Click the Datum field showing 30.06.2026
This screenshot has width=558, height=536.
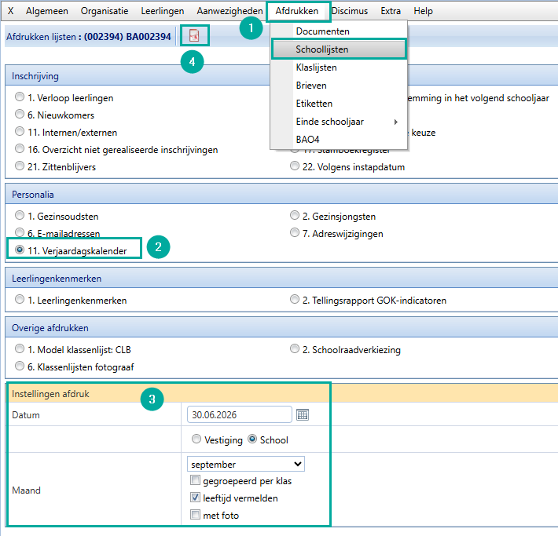(240, 415)
